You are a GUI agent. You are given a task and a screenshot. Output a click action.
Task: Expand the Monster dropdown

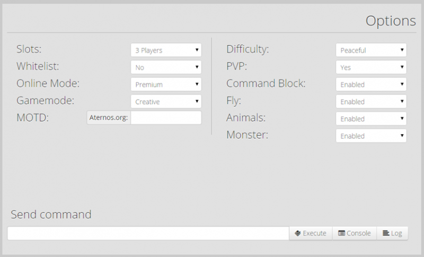pyautogui.click(x=371, y=136)
